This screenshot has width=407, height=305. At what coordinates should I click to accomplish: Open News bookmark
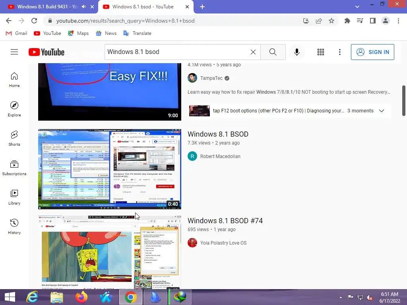click(106, 33)
